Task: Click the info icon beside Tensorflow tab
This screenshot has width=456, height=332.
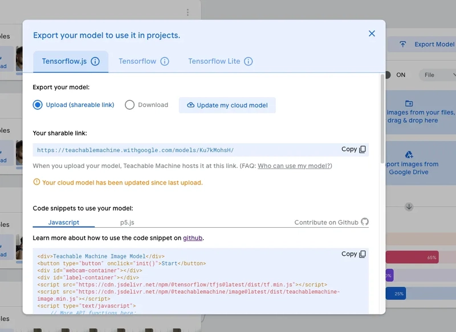Action: pos(165,62)
